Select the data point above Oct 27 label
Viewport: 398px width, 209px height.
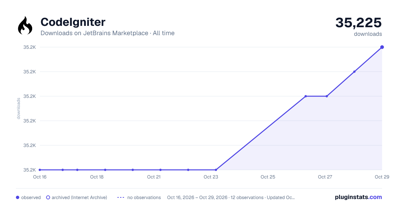tap(327, 96)
